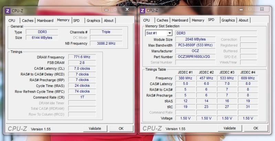Click Manufacturer value OCZ

(195, 51)
